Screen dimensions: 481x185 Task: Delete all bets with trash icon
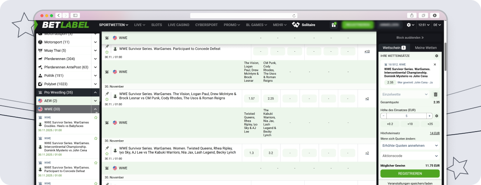click(435, 94)
